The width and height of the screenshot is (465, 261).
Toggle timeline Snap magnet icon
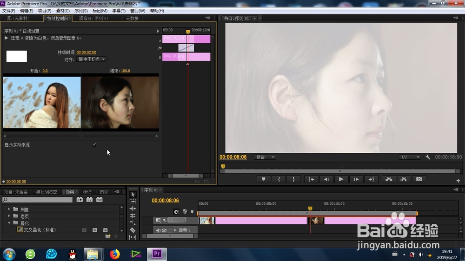(176, 211)
